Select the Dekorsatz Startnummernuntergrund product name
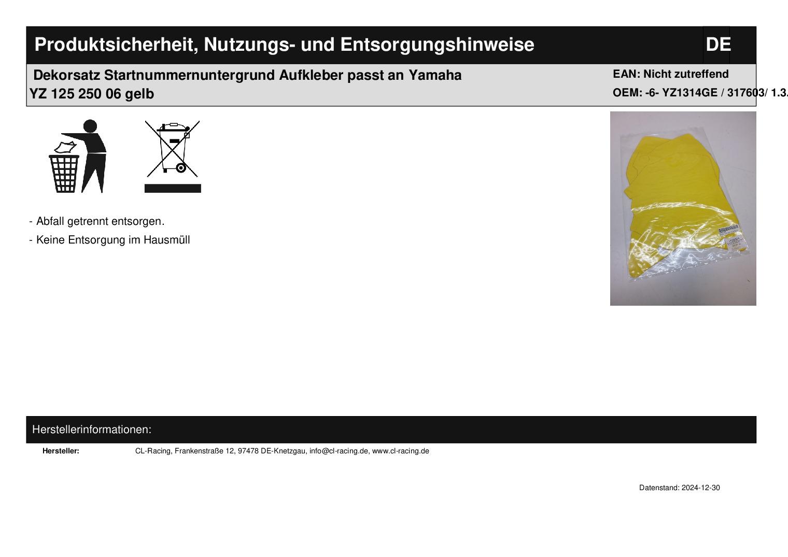This screenshot has width=788, height=557. [247, 76]
